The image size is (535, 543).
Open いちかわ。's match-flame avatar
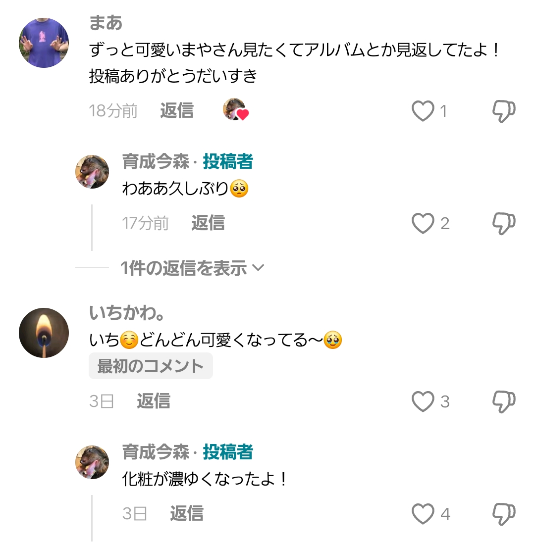(x=44, y=333)
